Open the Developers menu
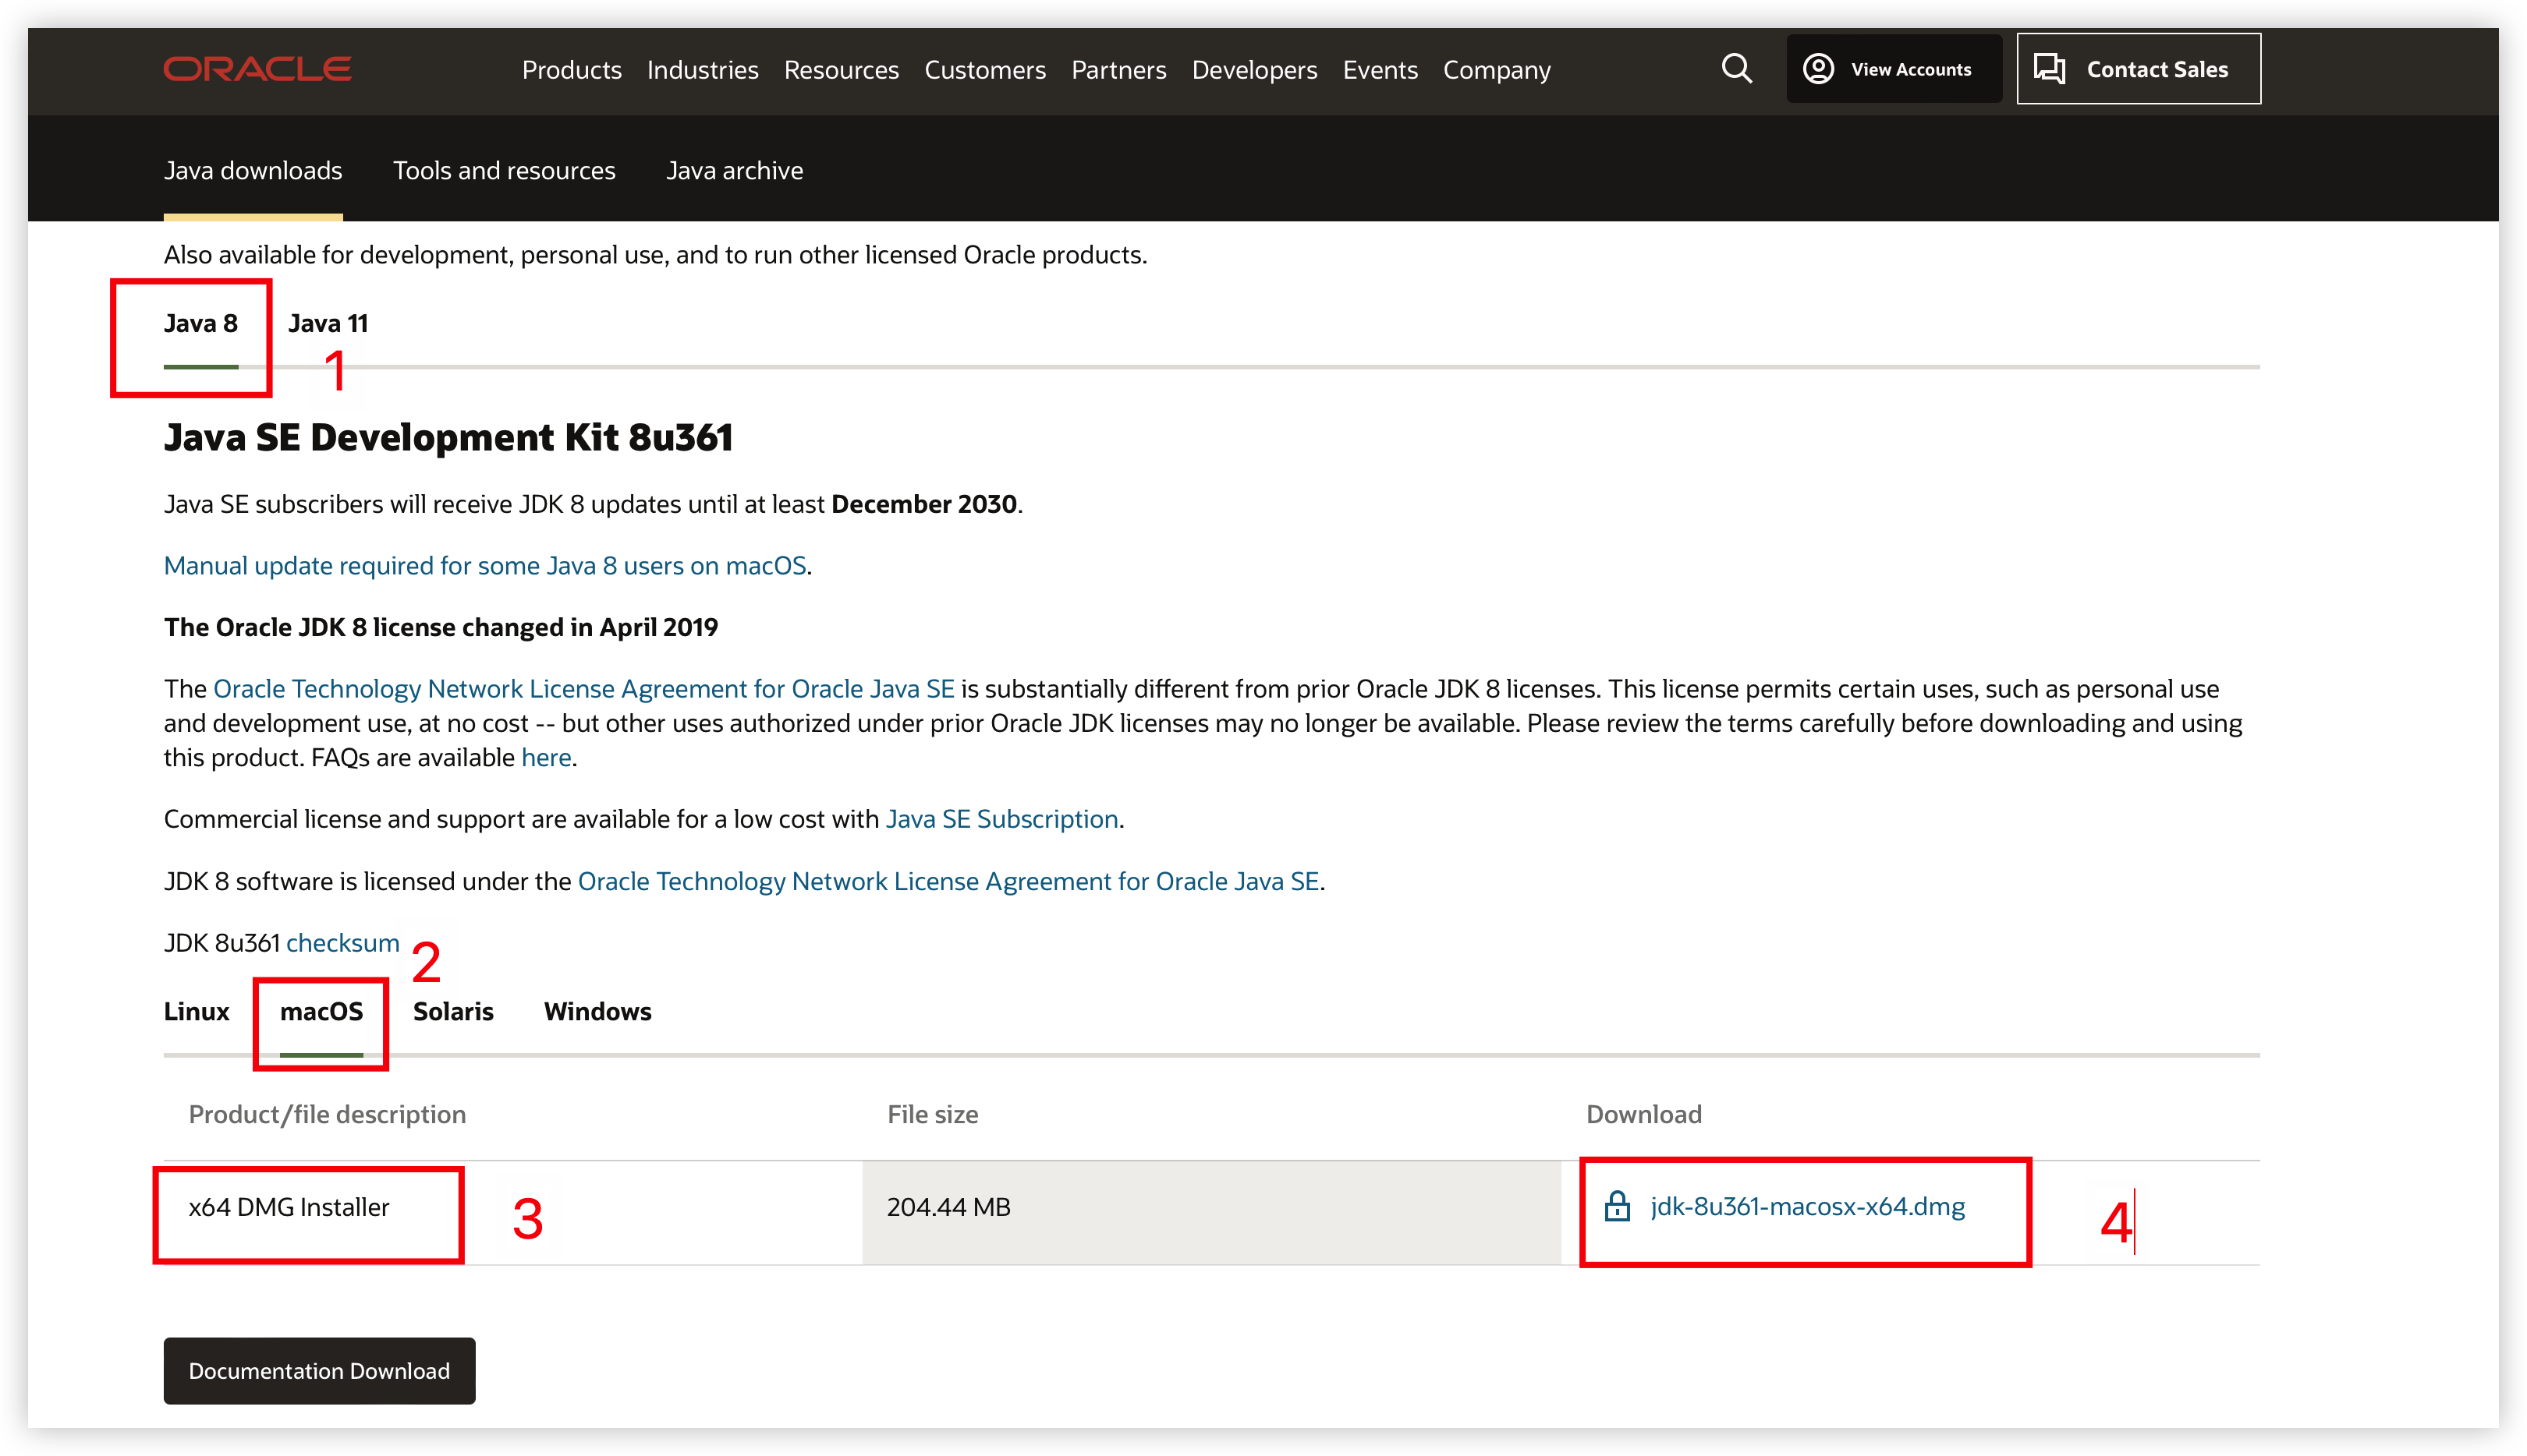This screenshot has width=2527, height=1456. (1253, 70)
